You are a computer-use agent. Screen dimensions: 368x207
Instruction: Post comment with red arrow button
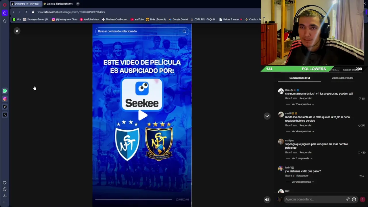point(362,199)
